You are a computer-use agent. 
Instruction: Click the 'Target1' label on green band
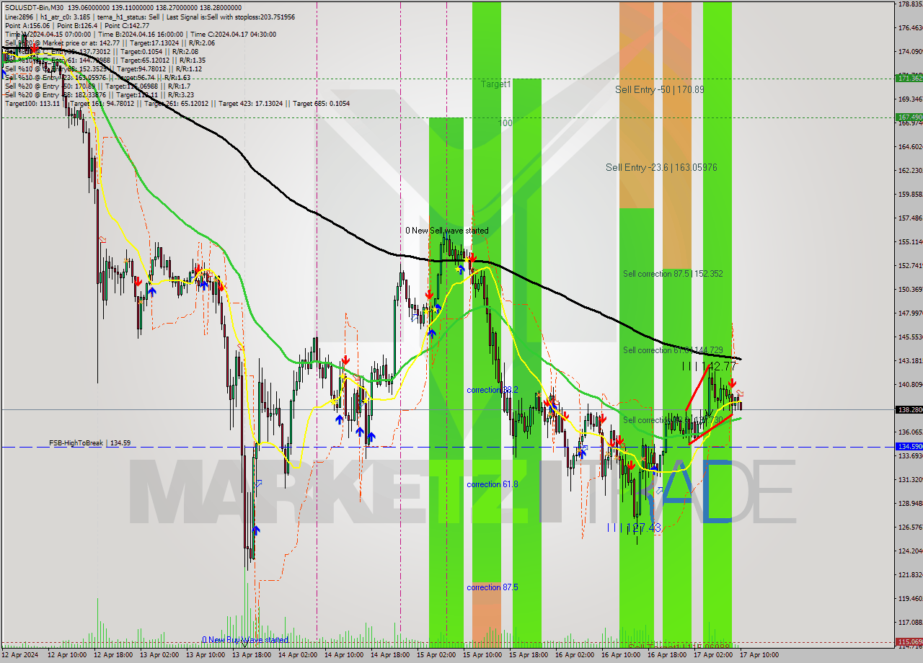coord(496,84)
